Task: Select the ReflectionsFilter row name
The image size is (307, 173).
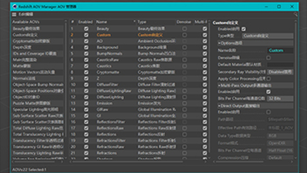Action: pos(111,122)
